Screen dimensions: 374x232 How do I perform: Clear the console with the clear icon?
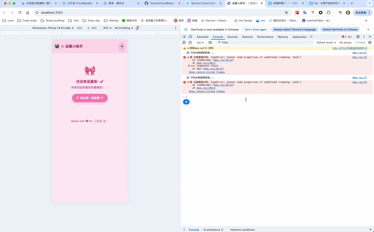[x=190, y=43]
